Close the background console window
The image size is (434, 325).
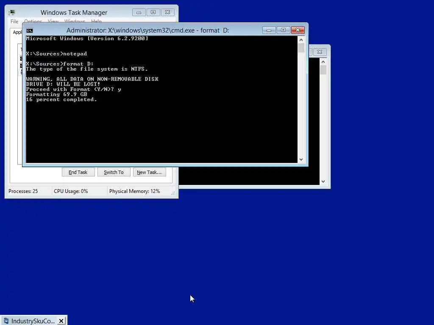(x=320, y=52)
